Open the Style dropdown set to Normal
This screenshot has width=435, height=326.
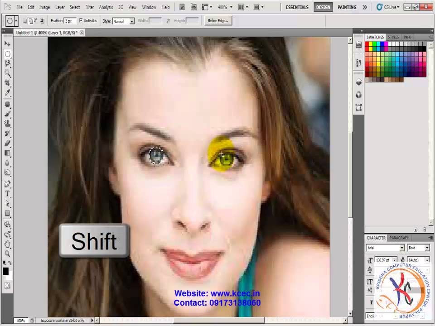[x=123, y=21]
